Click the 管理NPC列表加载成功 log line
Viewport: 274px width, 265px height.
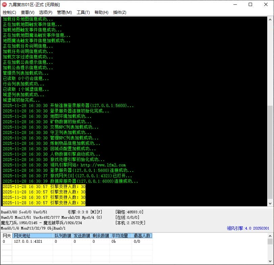[x=50, y=138]
